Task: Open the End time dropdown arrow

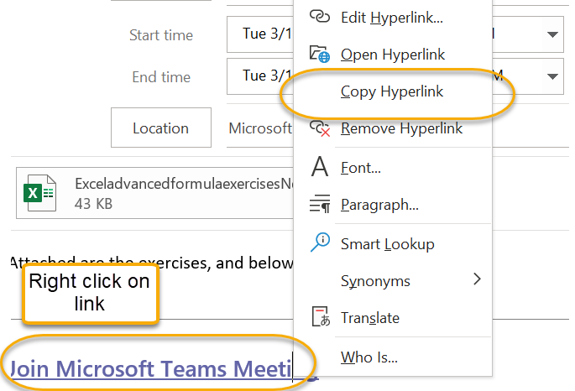Action: (x=552, y=76)
